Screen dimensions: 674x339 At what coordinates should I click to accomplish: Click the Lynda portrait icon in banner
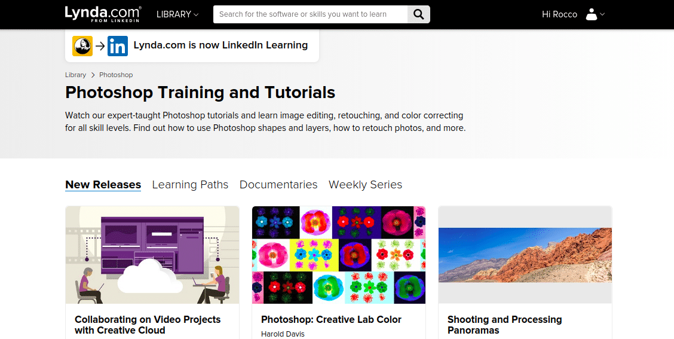pos(82,45)
